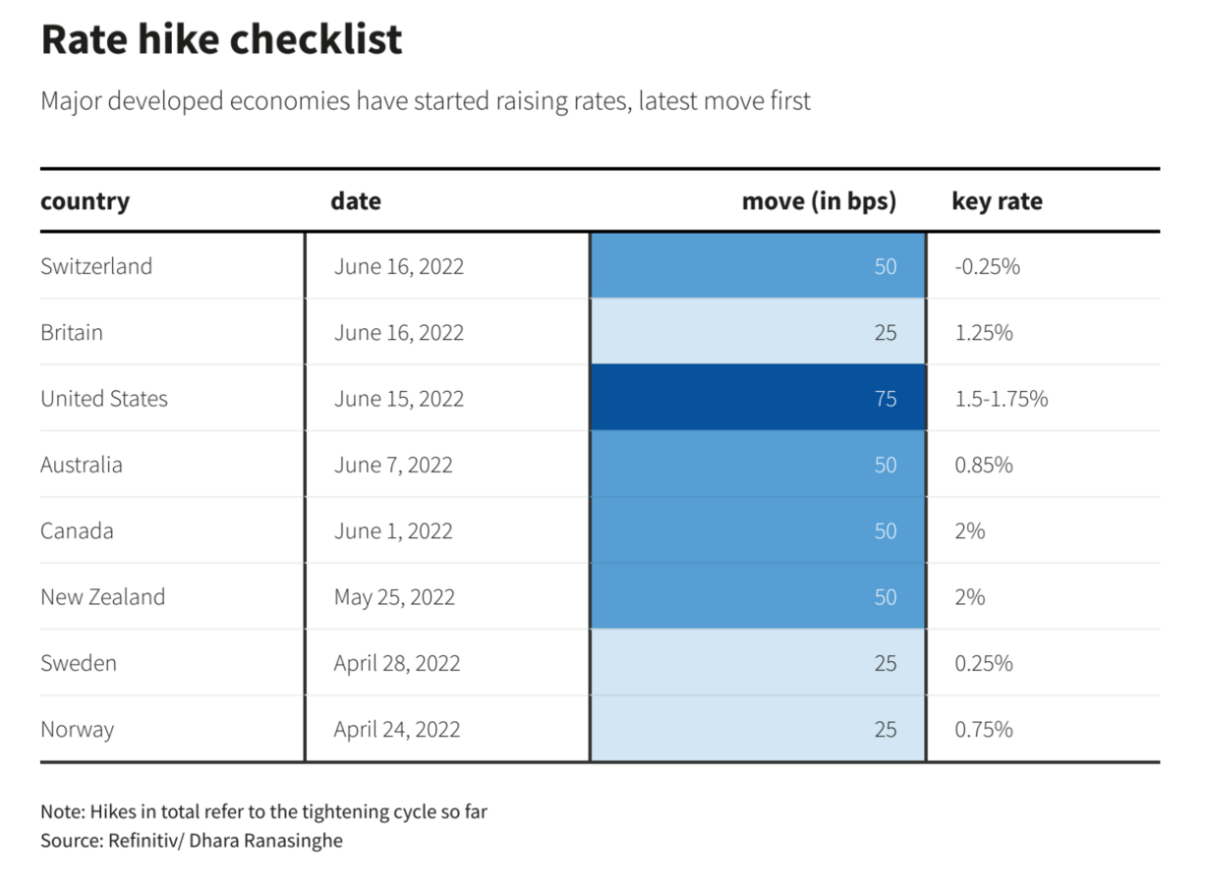Image resolution: width=1208 pixels, height=884 pixels.
Task: Click Switzerland's blue 50 bps cell
Action: pos(757,266)
